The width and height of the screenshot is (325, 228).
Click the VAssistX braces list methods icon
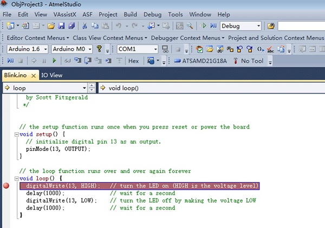pos(261,49)
